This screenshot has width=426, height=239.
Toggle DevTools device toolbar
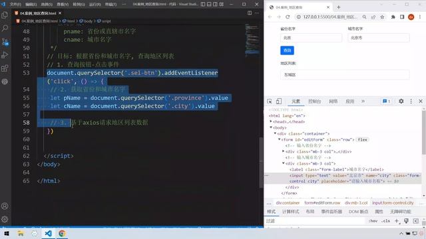[x=279, y=101]
